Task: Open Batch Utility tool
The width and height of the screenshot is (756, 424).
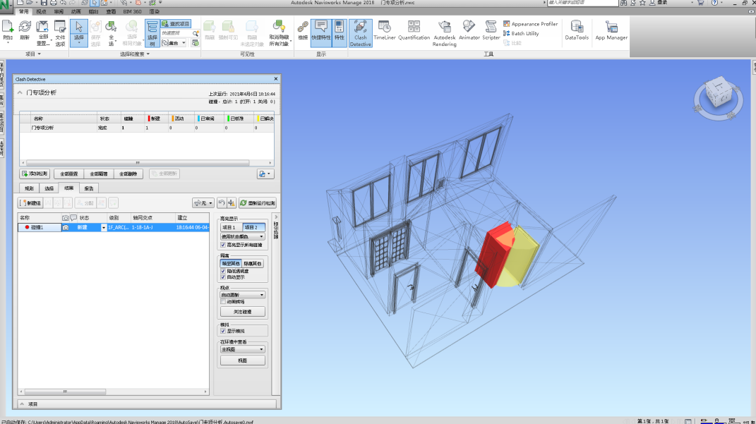Action: coord(521,33)
